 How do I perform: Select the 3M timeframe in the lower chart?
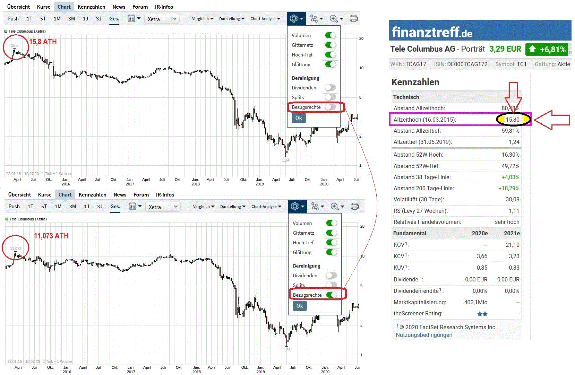[72, 207]
